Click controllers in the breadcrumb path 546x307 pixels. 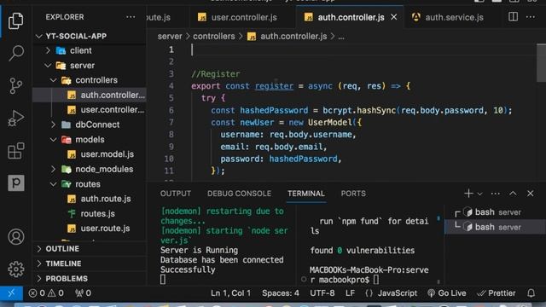coord(214,36)
